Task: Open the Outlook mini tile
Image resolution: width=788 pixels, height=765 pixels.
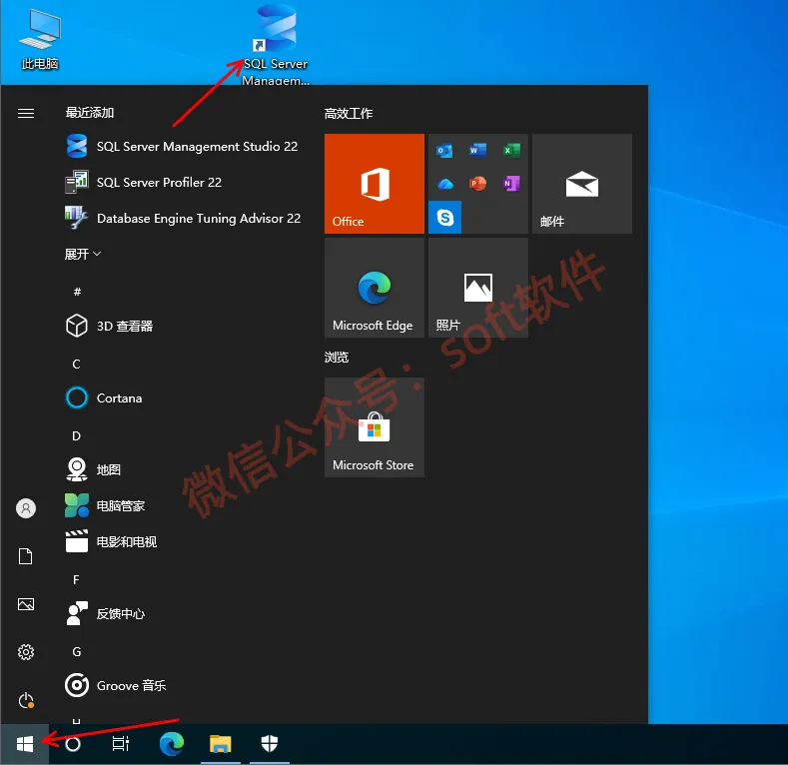Action: click(444, 150)
